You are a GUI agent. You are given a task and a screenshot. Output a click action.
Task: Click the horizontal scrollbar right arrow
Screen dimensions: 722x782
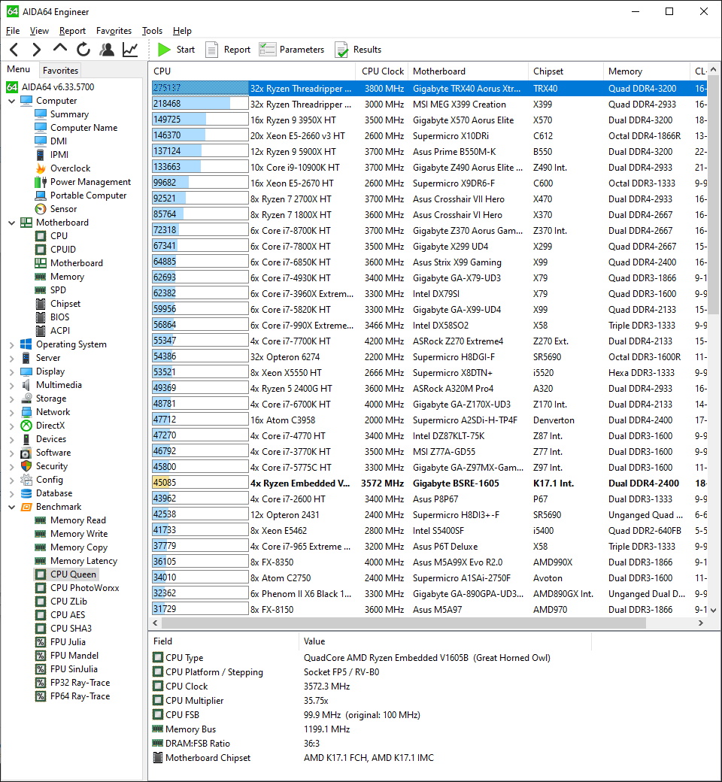pos(700,623)
